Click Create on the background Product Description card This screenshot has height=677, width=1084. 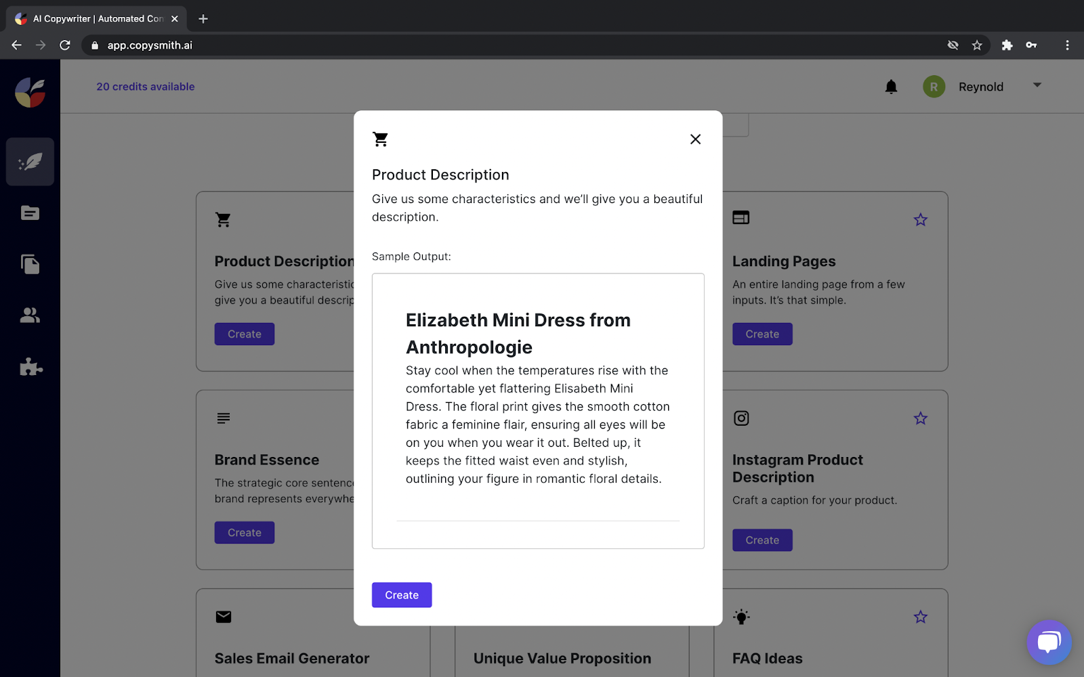coord(245,334)
